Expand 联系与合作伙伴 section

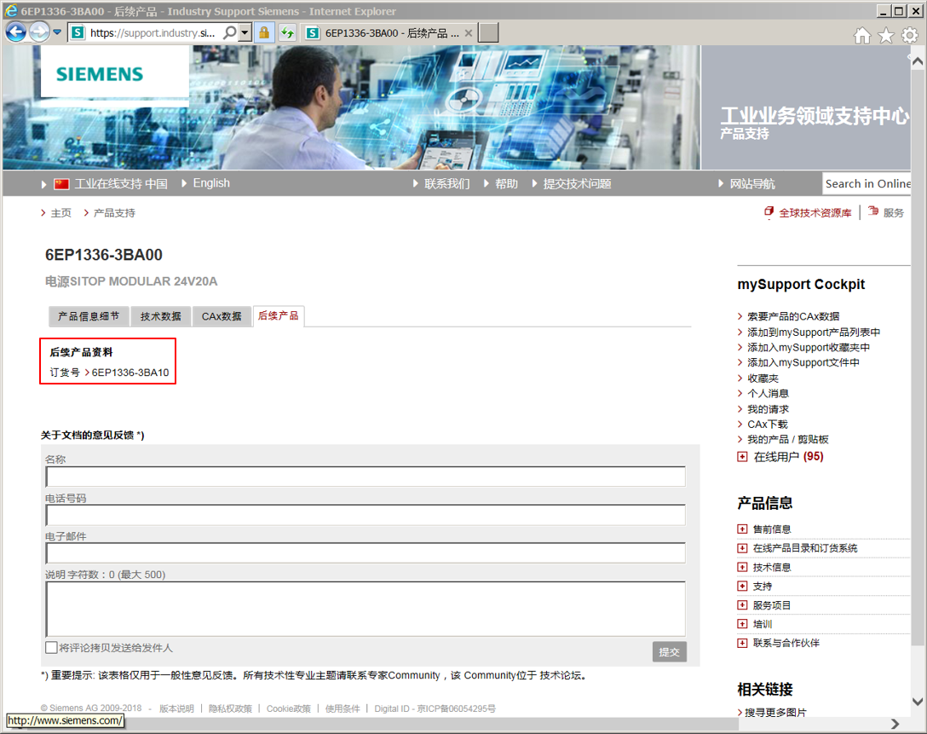point(743,642)
